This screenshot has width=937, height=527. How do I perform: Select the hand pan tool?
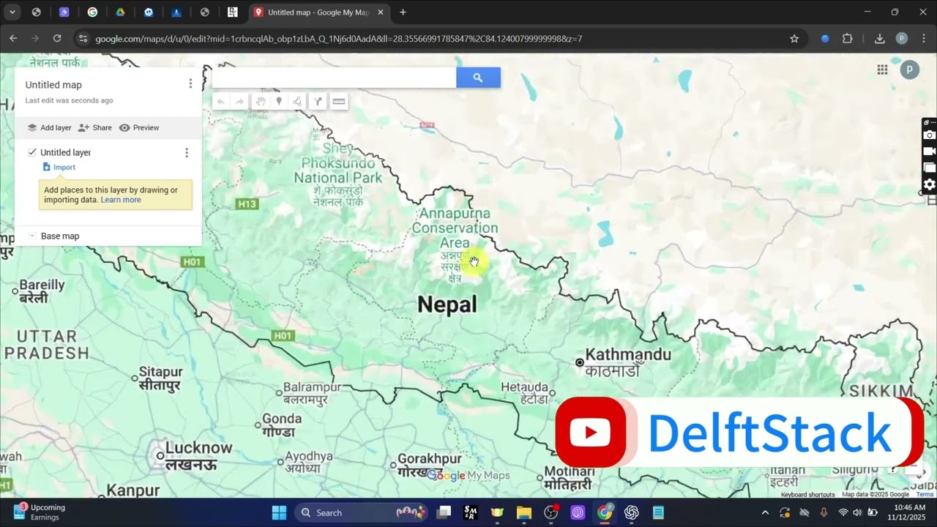click(260, 102)
